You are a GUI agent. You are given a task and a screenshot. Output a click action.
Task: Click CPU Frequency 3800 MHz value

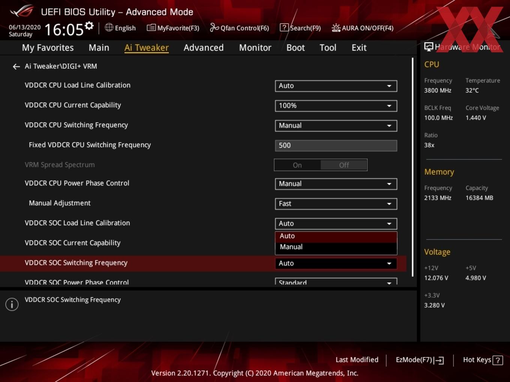click(x=438, y=90)
